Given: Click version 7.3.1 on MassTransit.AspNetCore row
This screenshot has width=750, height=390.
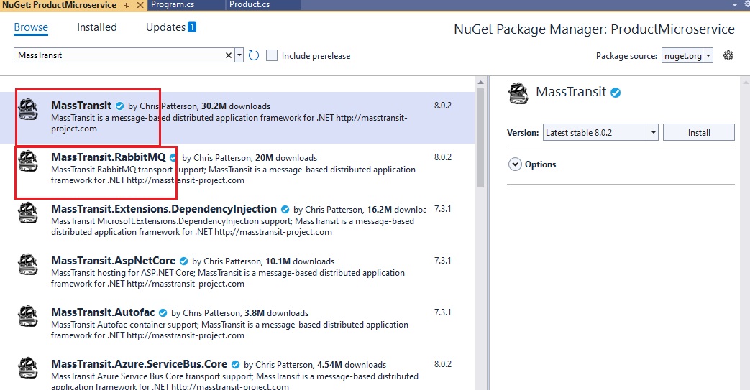Looking at the screenshot, I should (x=442, y=261).
